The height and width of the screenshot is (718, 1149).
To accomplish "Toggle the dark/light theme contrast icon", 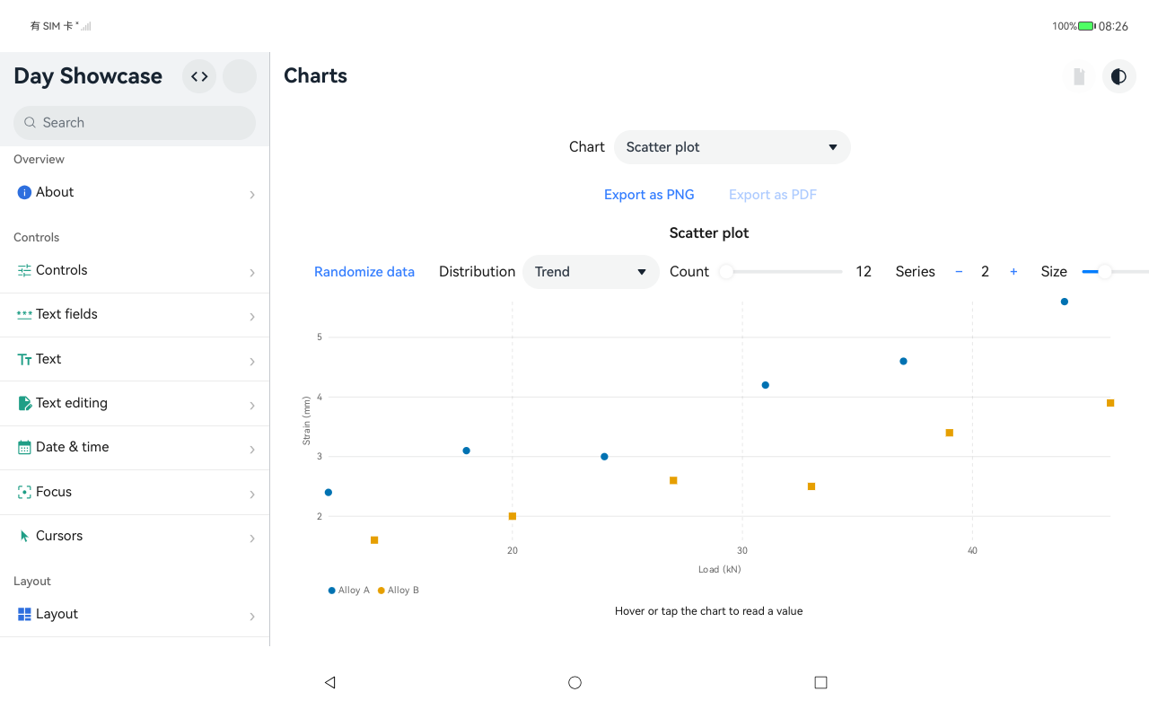I will [x=1118, y=76].
